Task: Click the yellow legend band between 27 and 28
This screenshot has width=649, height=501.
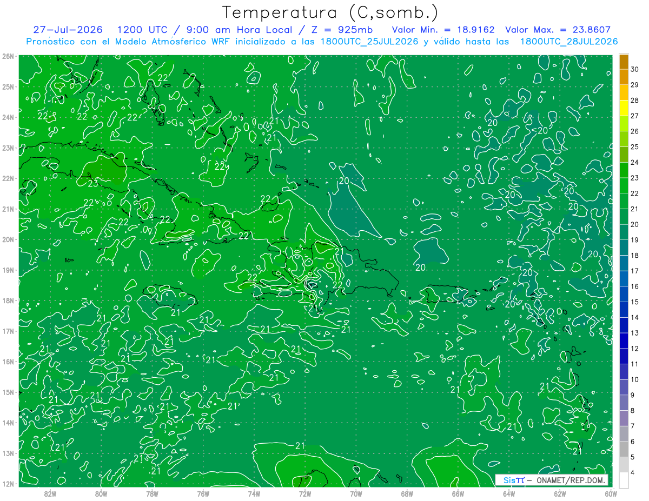Action: pos(624,109)
